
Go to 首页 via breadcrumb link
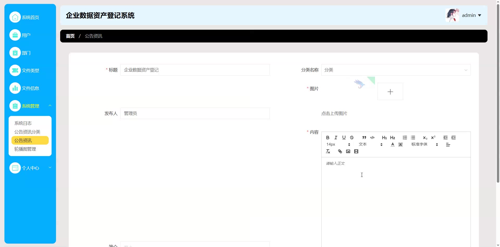pyautogui.click(x=70, y=36)
